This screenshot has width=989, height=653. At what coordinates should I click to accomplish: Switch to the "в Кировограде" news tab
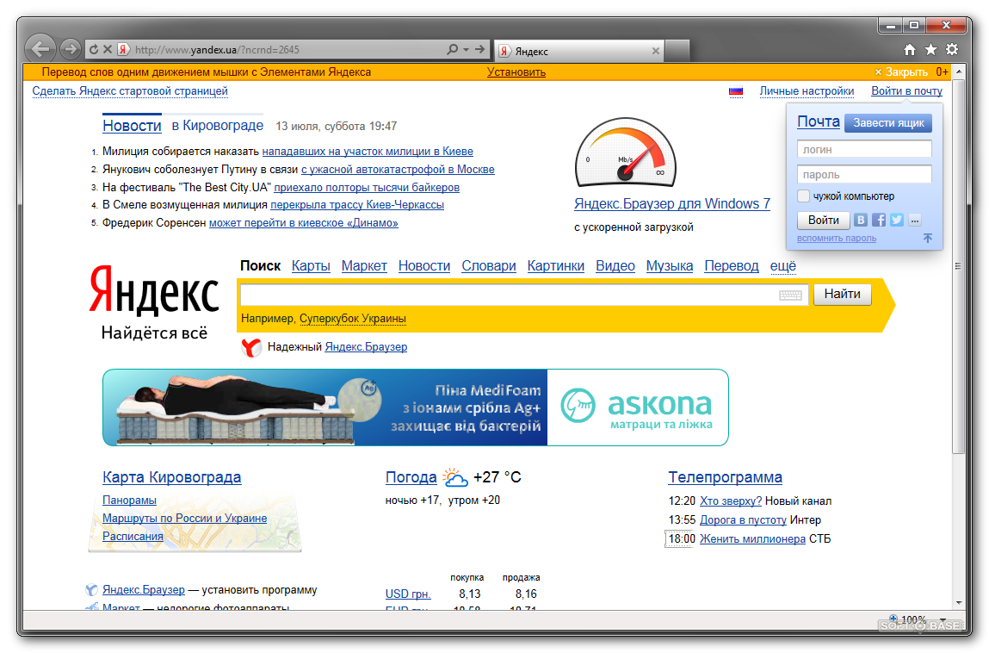coord(217,126)
